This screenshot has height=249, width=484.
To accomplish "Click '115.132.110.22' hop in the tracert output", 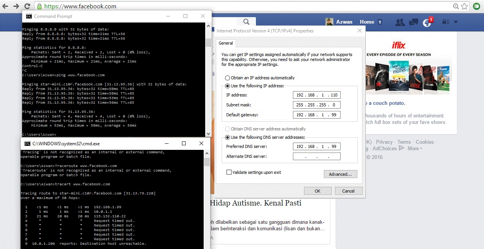I will tap(111, 216).
